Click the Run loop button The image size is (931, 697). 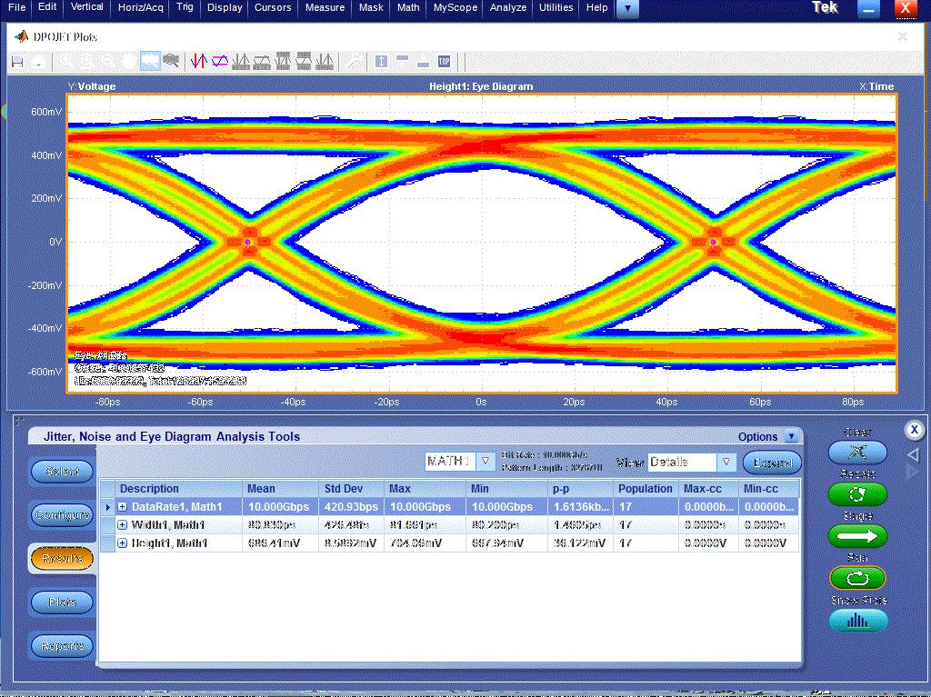pyautogui.click(x=857, y=578)
